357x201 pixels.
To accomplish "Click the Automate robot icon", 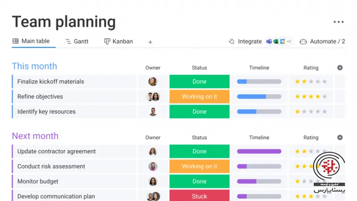I will pos(303,42).
